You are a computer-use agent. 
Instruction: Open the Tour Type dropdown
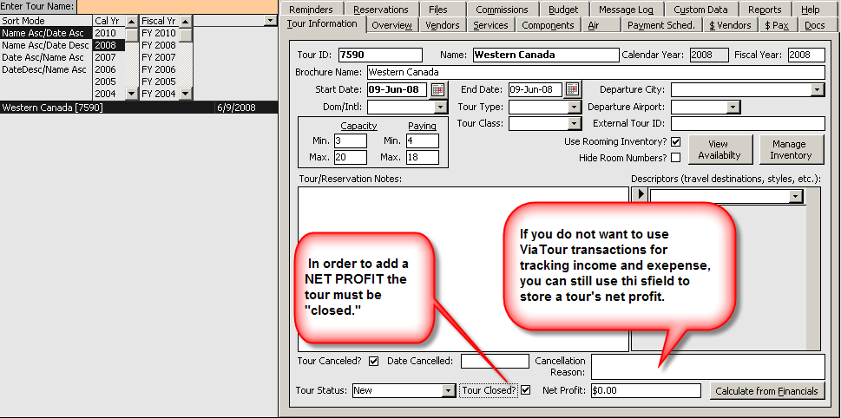(x=574, y=107)
